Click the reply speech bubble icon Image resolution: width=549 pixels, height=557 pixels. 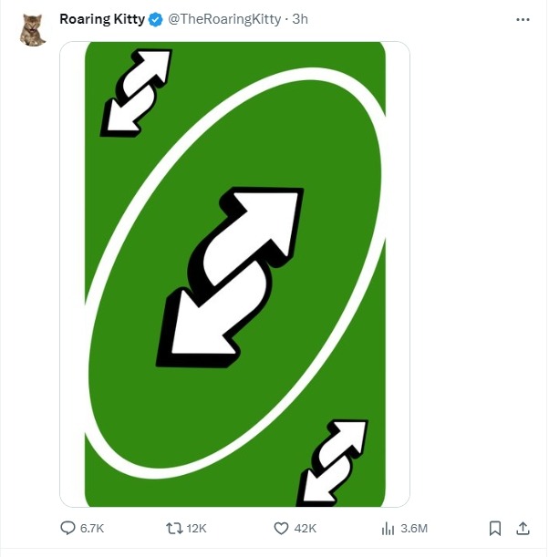pos(67,529)
